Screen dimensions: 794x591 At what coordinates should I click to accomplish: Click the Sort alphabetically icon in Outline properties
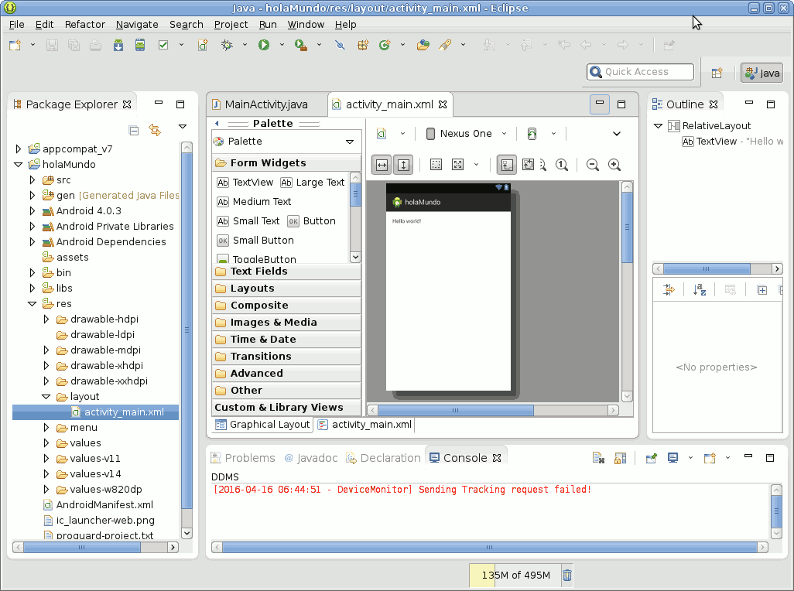click(700, 290)
